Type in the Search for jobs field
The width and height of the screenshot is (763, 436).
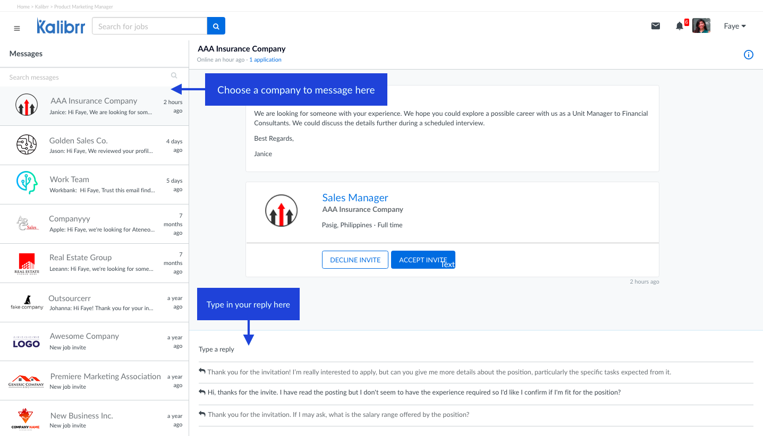pos(149,26)
